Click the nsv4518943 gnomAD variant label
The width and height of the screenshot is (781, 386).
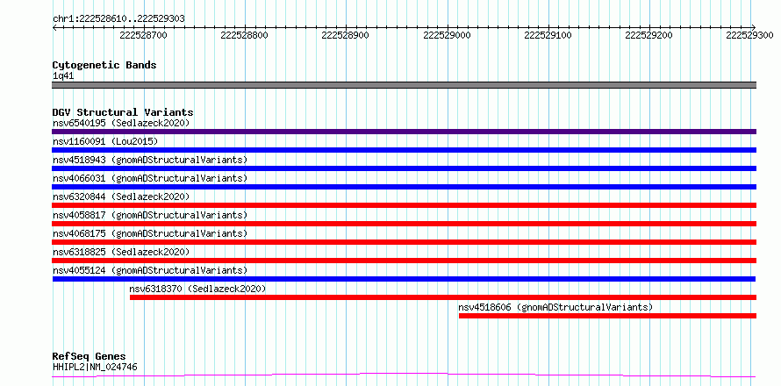150,160
